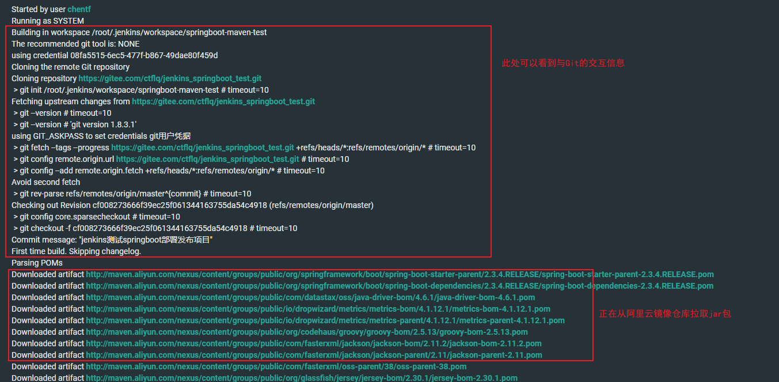This screenshot has height=382, width=779.
Task: Click 'using GIT_ASKPASS to set credentials' line
Action: (101, 136)
